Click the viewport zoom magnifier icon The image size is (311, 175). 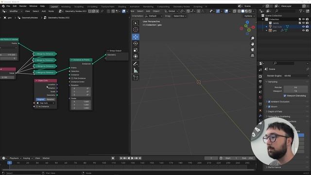(252, 38)
